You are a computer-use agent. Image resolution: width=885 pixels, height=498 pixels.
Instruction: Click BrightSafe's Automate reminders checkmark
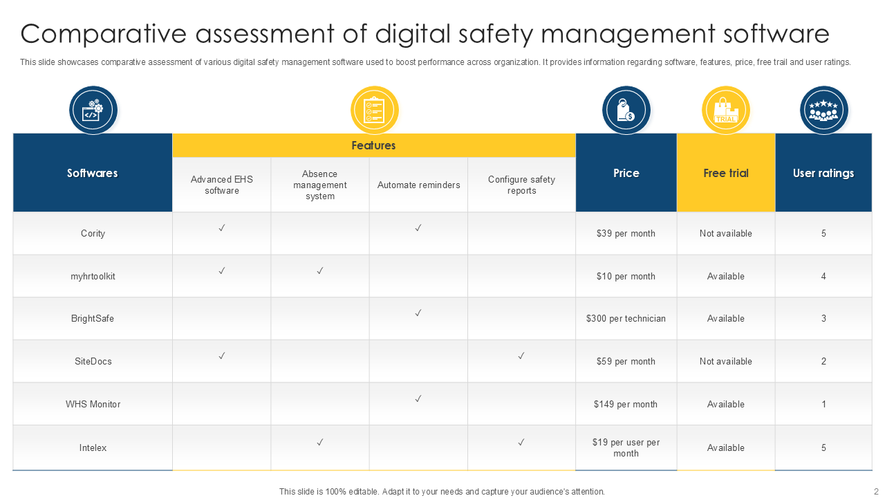[418, 313]
